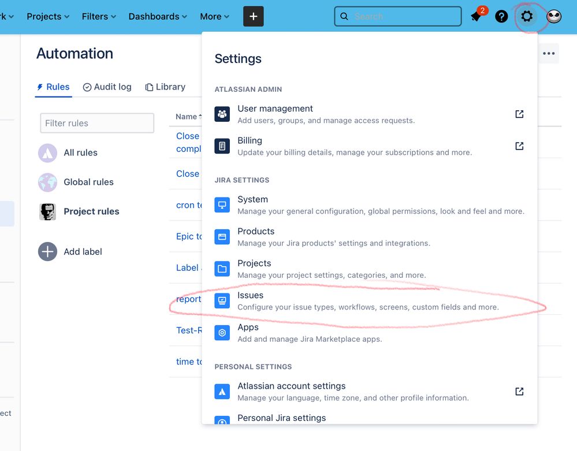577x451 pixels.
Task: Expand the Dashboards dropdown menu
Action: [158, 17]
